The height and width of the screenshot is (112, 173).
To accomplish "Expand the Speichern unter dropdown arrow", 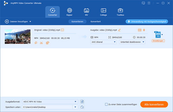I will (x=75, y=107).
